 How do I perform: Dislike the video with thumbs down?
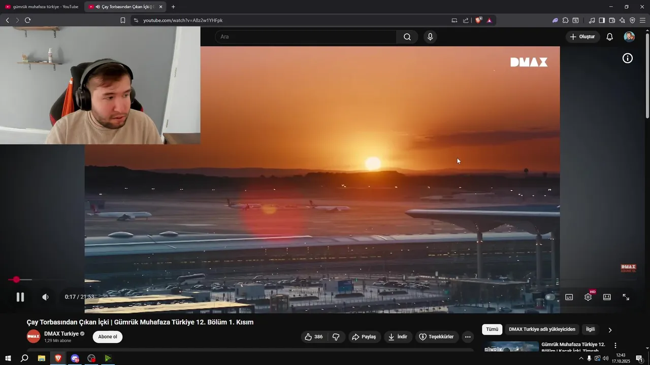(x=336, y=337)
